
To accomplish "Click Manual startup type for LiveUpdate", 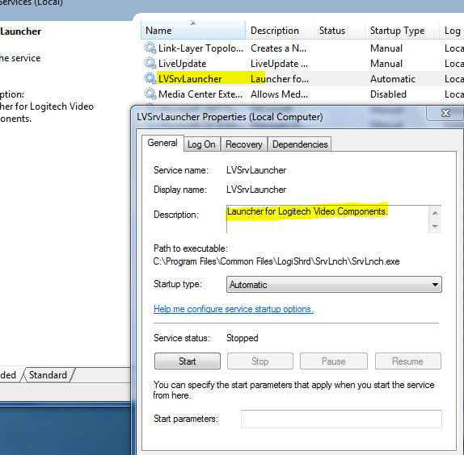I will [386, 64].
